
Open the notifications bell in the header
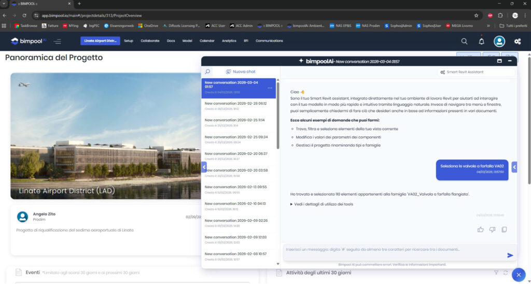(481, 41)
